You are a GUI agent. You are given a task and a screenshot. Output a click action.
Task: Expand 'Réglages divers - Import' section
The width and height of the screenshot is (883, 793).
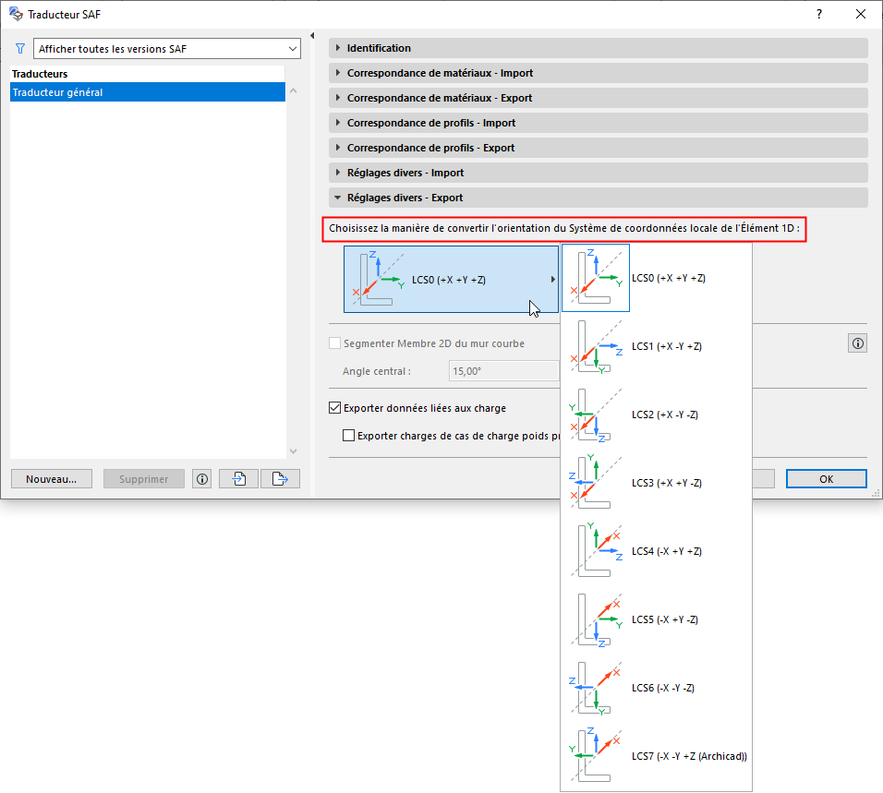598,173
